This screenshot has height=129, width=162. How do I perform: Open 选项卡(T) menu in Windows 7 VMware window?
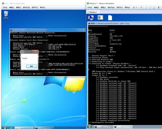click(120, 7)
